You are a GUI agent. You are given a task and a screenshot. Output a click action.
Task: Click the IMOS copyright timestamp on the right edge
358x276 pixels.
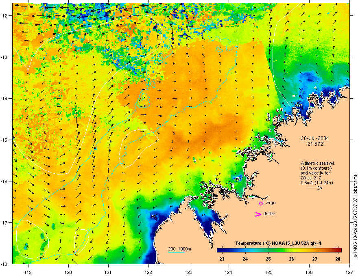(x=355, y=216)
